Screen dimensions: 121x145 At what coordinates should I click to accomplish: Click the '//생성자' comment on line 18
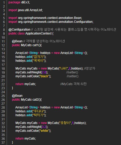(90, 68)
